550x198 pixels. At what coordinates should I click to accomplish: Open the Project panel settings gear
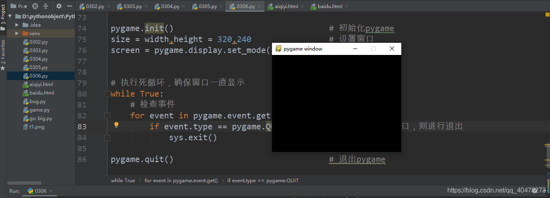59,6
